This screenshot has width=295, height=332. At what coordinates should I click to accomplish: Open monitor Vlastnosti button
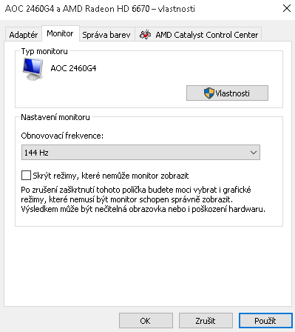(227, 93)
